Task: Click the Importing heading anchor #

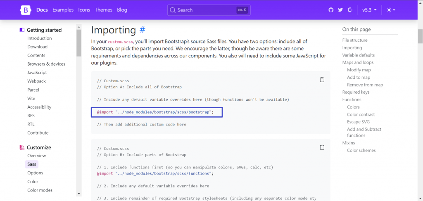Action: 142,30
